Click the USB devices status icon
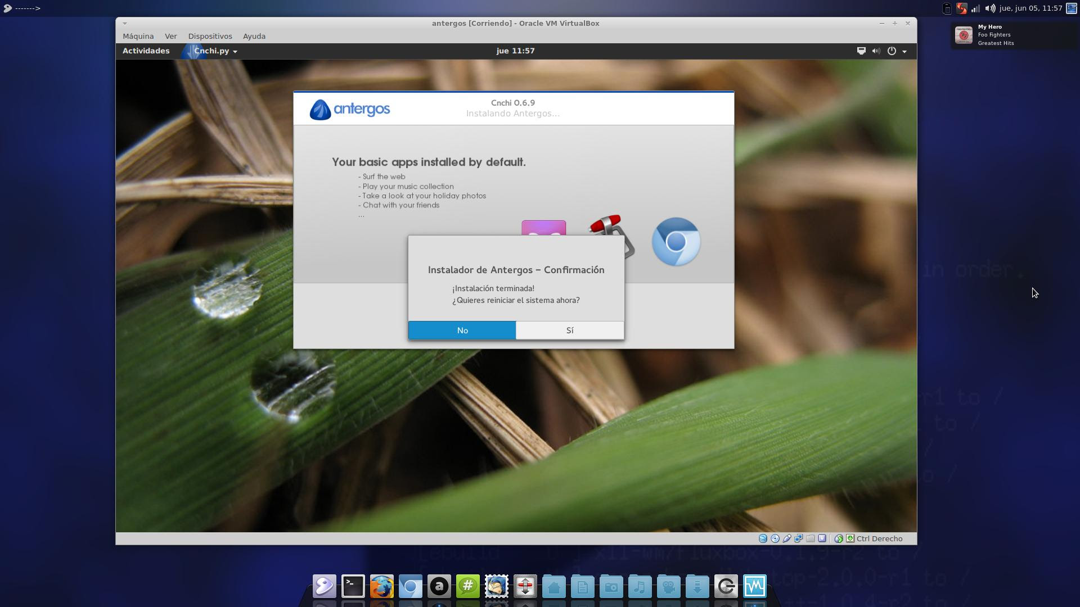Image resolution: width=1080 pixels, height=607 pixels. (x=786, y=538)
